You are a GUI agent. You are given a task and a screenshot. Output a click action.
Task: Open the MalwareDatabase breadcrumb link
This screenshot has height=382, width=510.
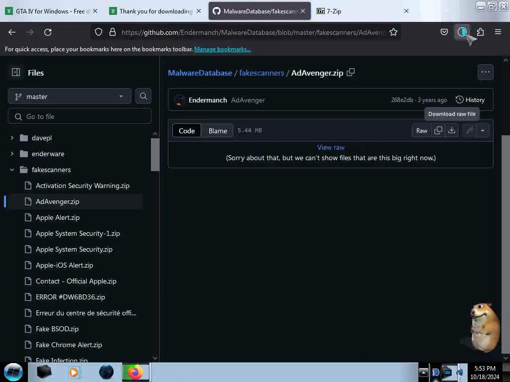[x=200, y=73]
